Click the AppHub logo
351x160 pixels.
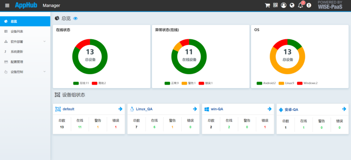point(26,5)
